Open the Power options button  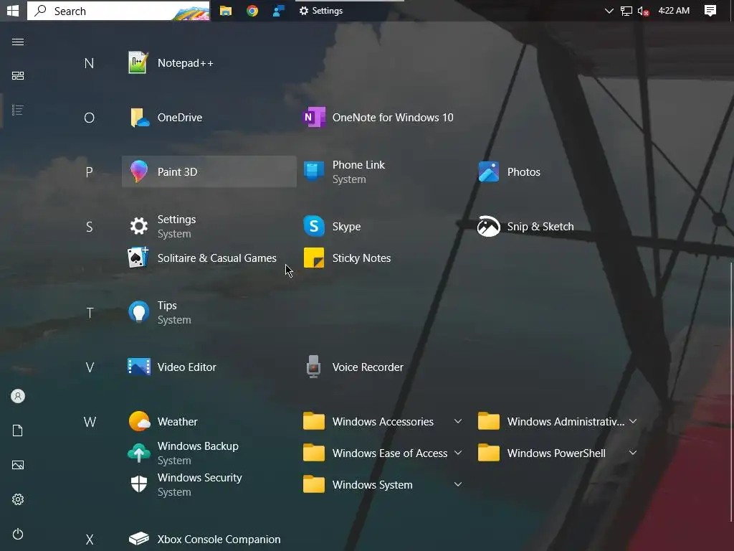(18, 534)
